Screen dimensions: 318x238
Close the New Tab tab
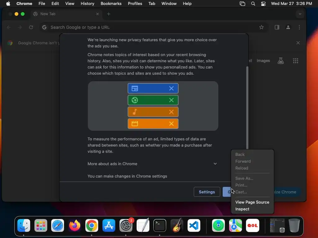click(x=98, y=14)
